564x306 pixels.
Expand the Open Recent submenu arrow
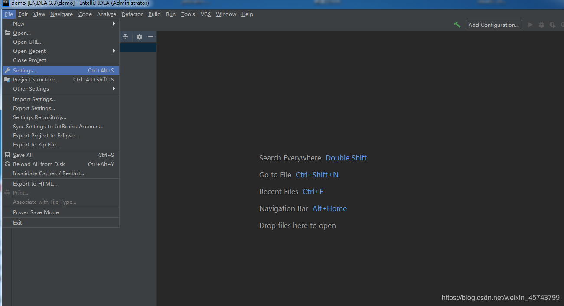[x=114, y=51]
